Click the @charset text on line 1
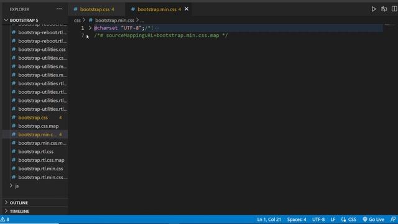Screen dimensions: 398x224 click(x=106, y=28)
